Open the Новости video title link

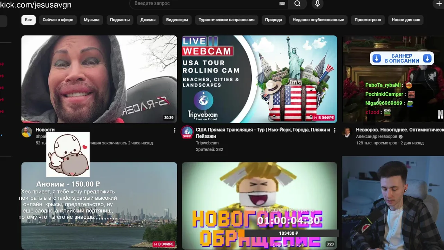[45, 130]
